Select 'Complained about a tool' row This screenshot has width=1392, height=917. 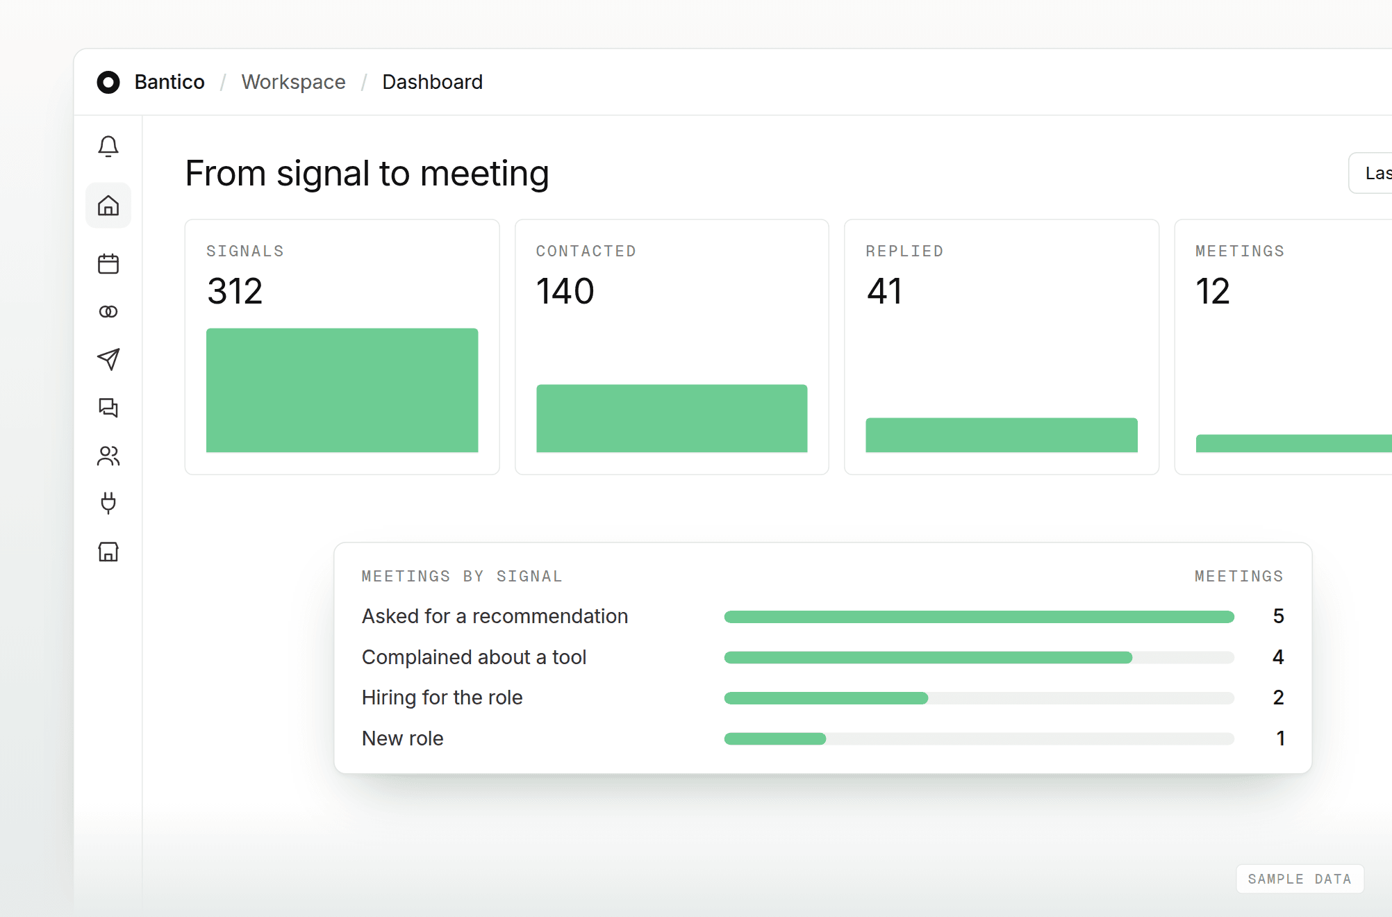pos(822,657)
